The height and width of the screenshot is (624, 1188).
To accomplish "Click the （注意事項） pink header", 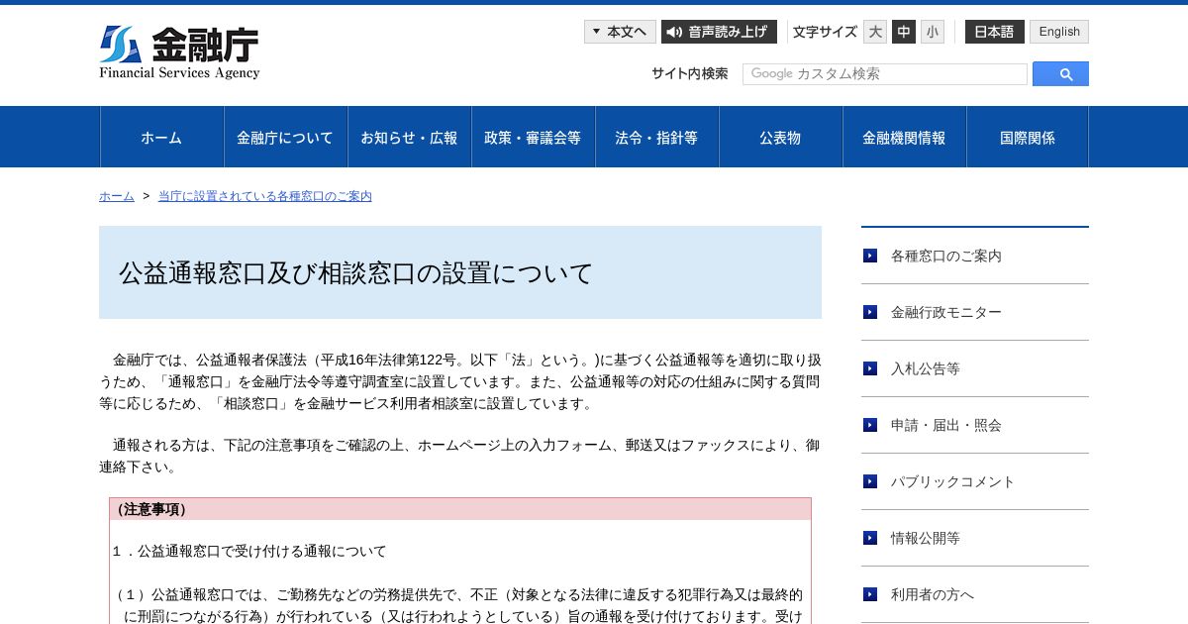I will [460, 509].
